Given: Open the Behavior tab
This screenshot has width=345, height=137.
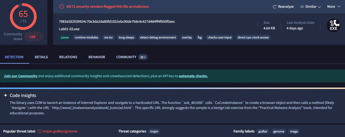Looking at the screenshot, I should click(97, 57).
